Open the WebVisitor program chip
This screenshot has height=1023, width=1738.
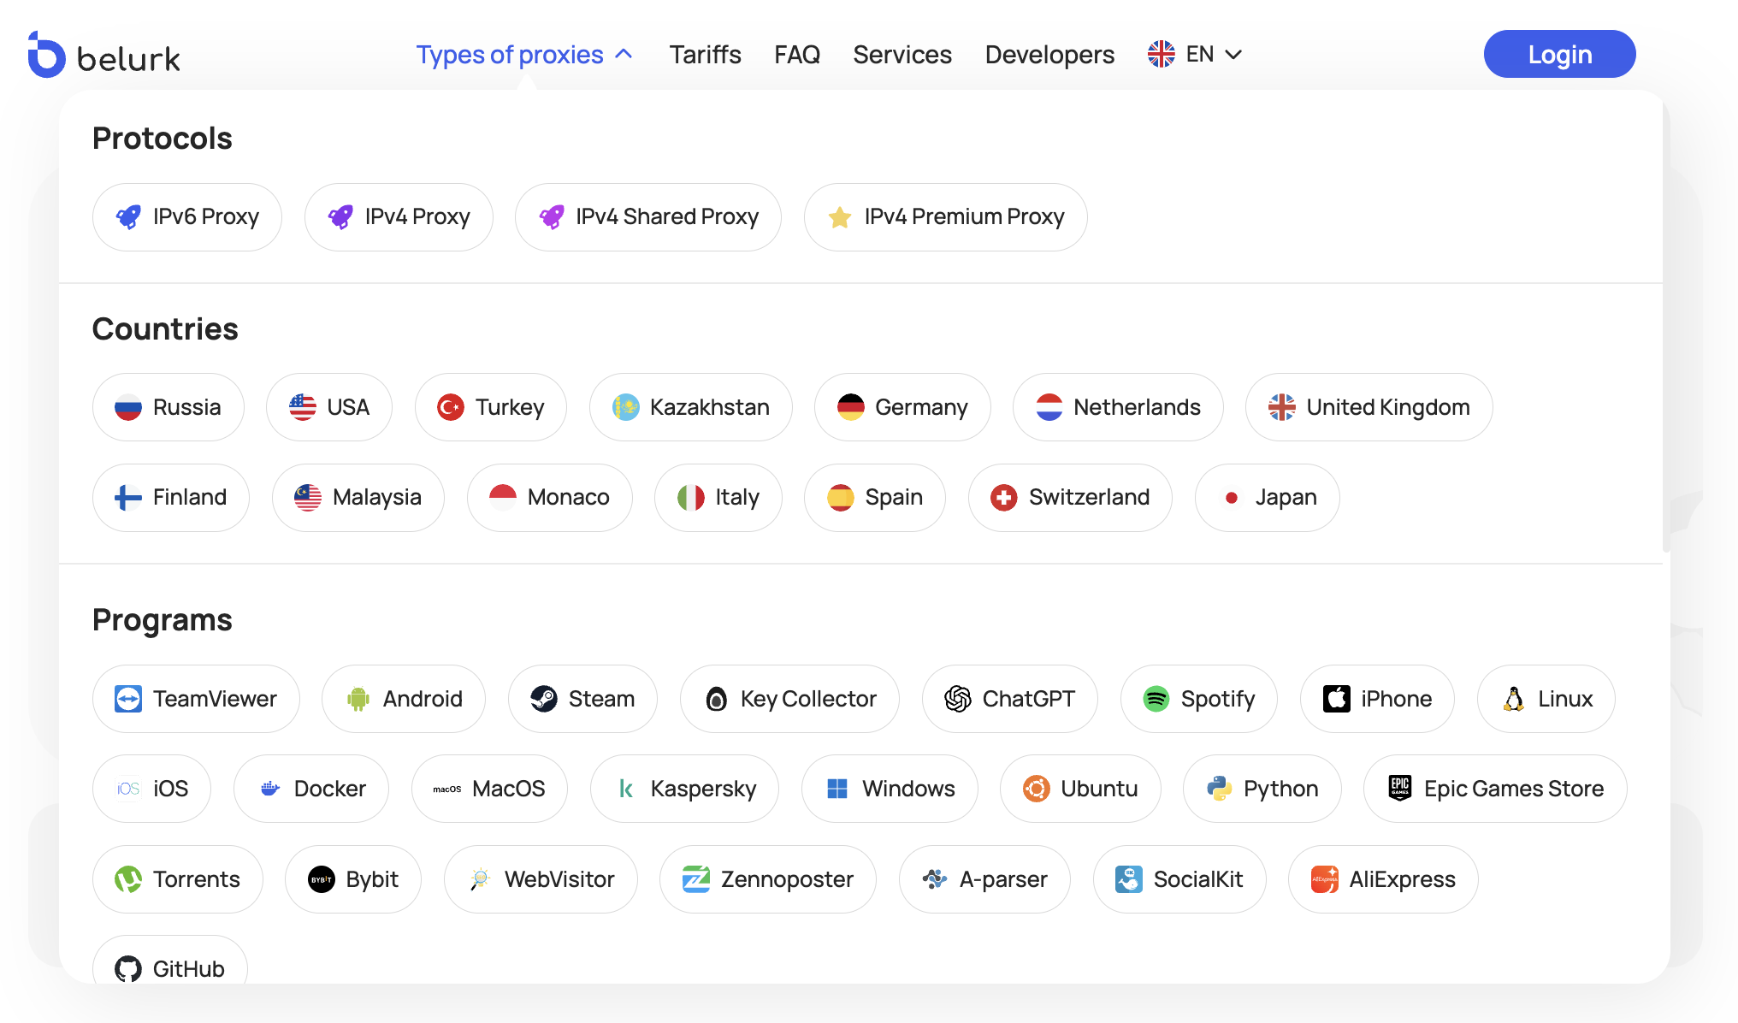pyautogui.click(x=541, y=879)
